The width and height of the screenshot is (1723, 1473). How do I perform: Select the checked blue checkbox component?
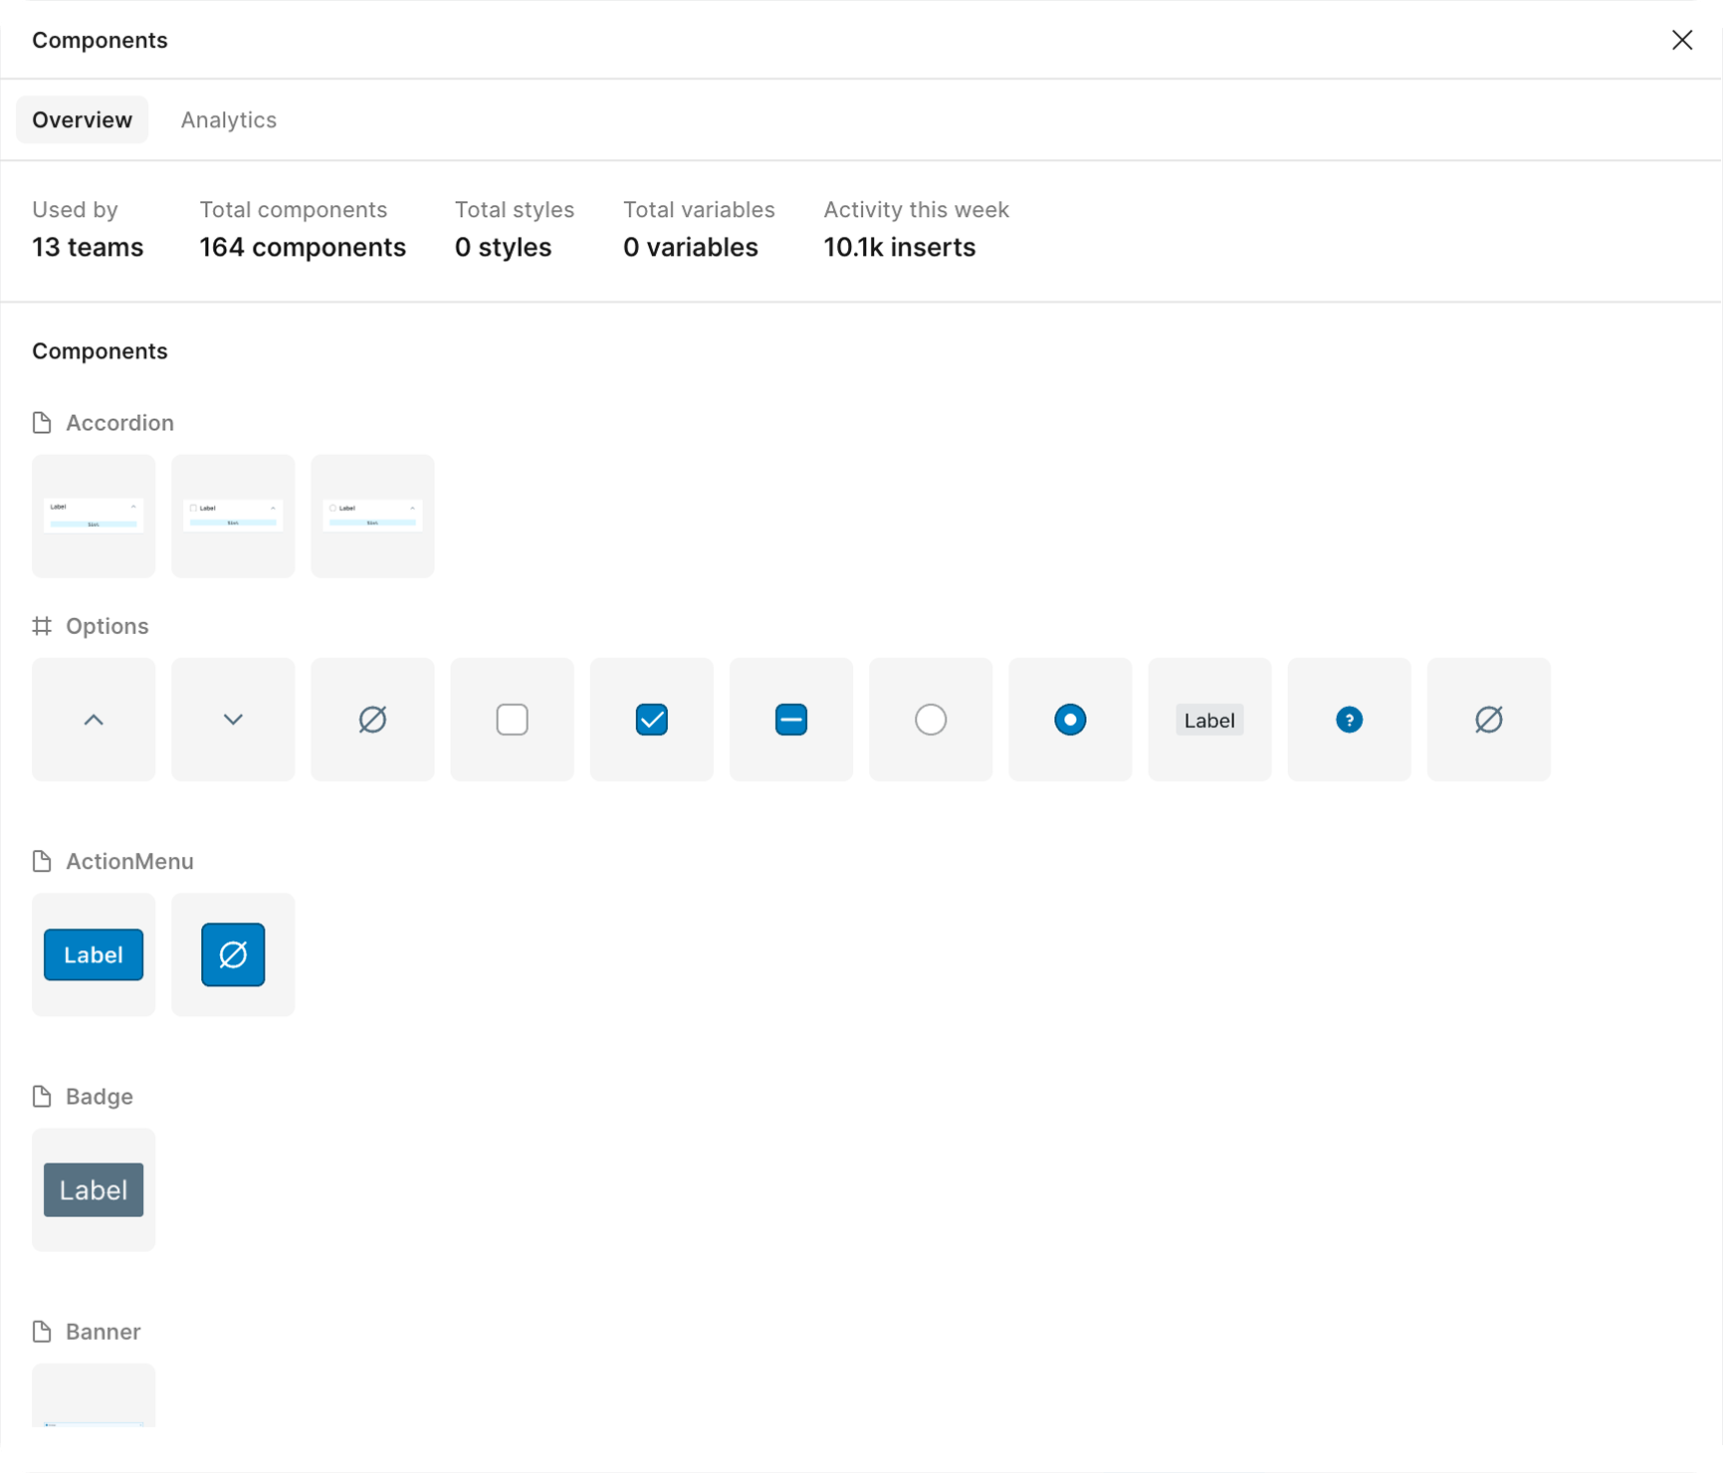651,720
